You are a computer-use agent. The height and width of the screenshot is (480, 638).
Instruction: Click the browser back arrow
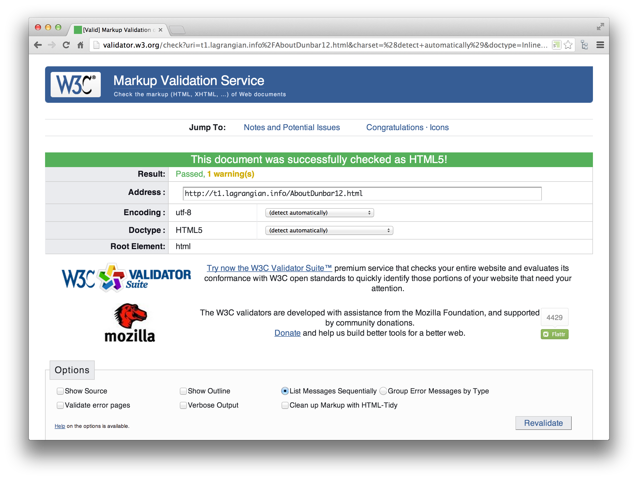point(38,45)
